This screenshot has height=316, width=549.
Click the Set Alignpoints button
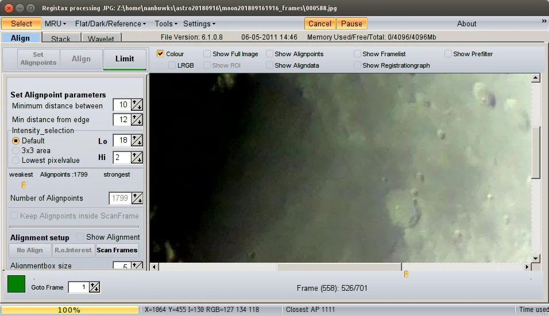38,58
